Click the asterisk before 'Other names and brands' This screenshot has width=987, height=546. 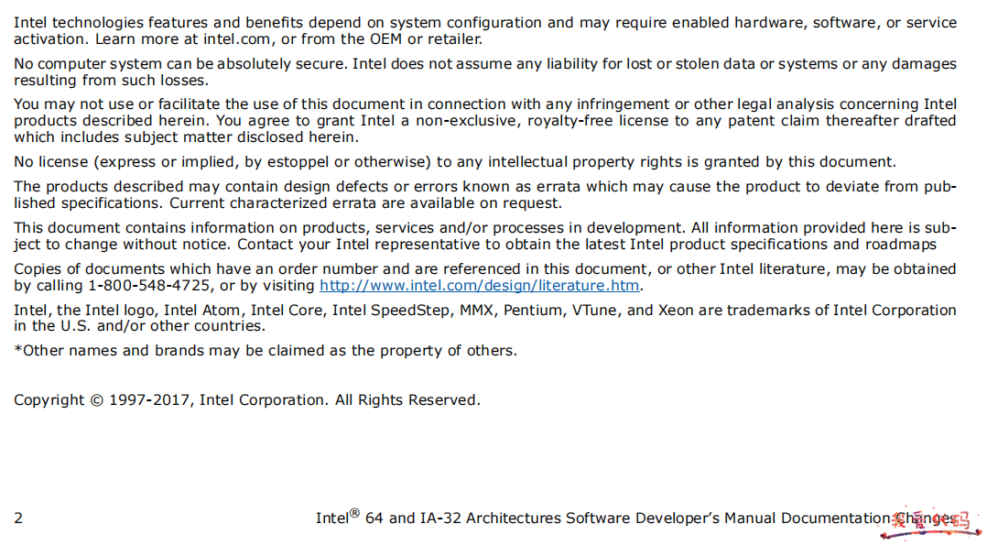[x=17, y=348]
